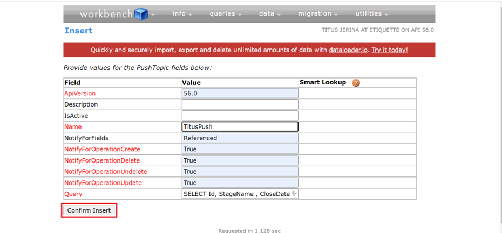Click the NotifyForOperationCreate value field
Image resolution: width=502 pixels, height=233 pixels.
[x=240, y=149]
